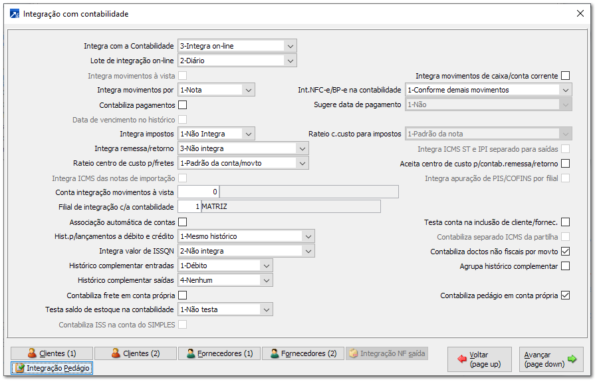Click the red arrow icon on Voltar
Screen dimensions: 597x382
[x=462, y=359]
